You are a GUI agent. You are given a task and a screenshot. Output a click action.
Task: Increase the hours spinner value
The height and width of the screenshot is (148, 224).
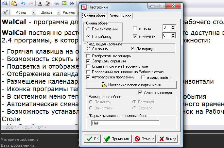pyautogui.click(x=173, y=26)
